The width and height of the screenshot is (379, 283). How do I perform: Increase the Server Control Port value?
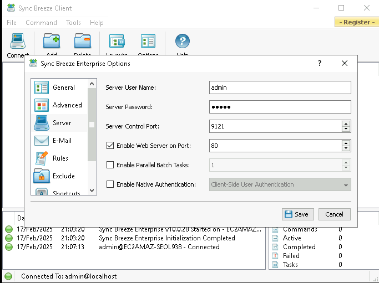(x=346, y=124)
